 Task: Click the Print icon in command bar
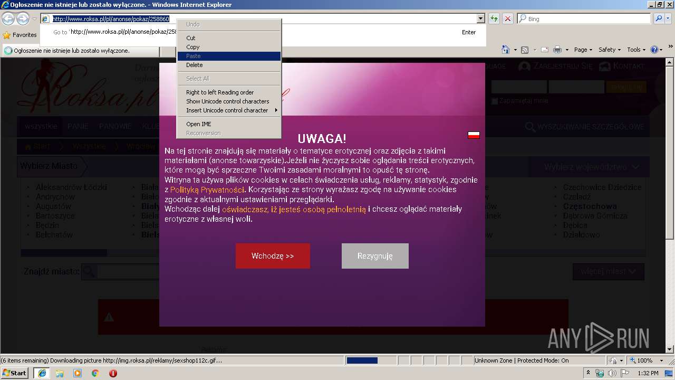557,50
